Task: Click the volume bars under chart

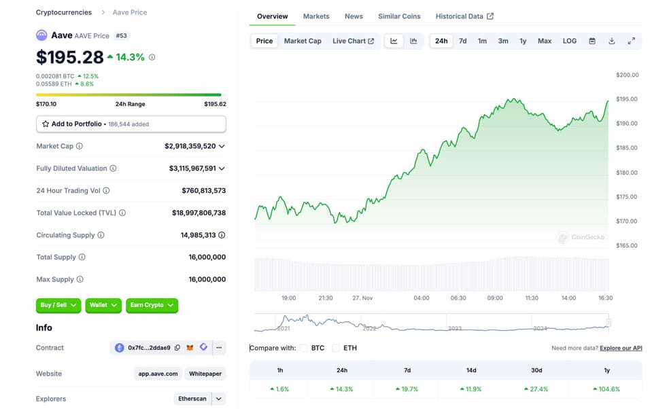Action: pyautogui.click(x=431, y=274)
